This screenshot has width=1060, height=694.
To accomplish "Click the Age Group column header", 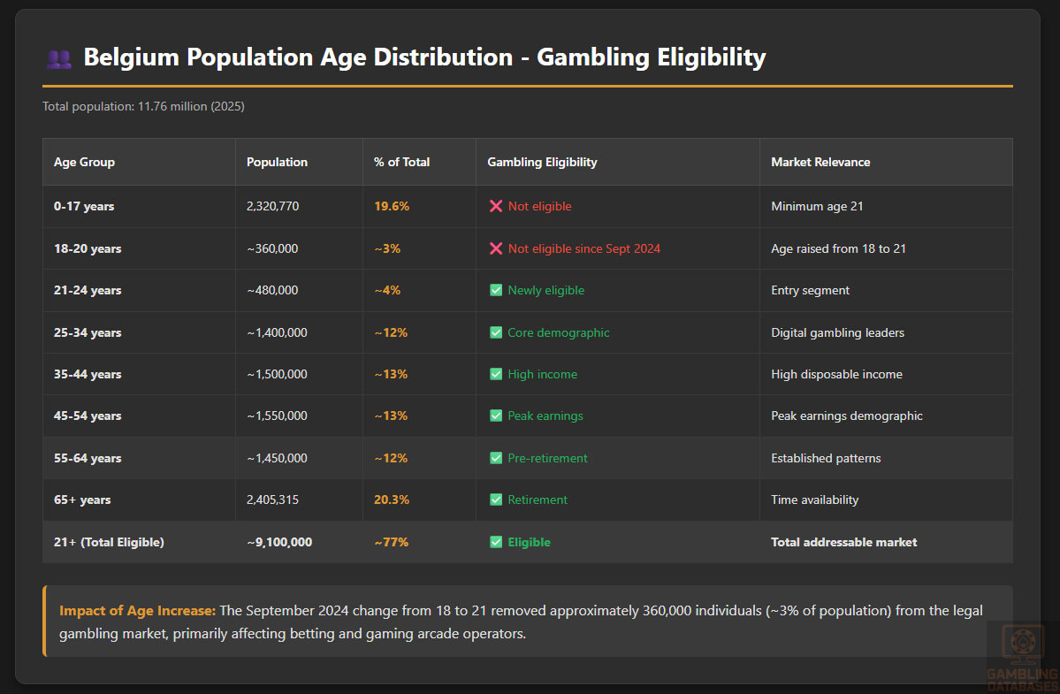I will [x=85, y=162].
